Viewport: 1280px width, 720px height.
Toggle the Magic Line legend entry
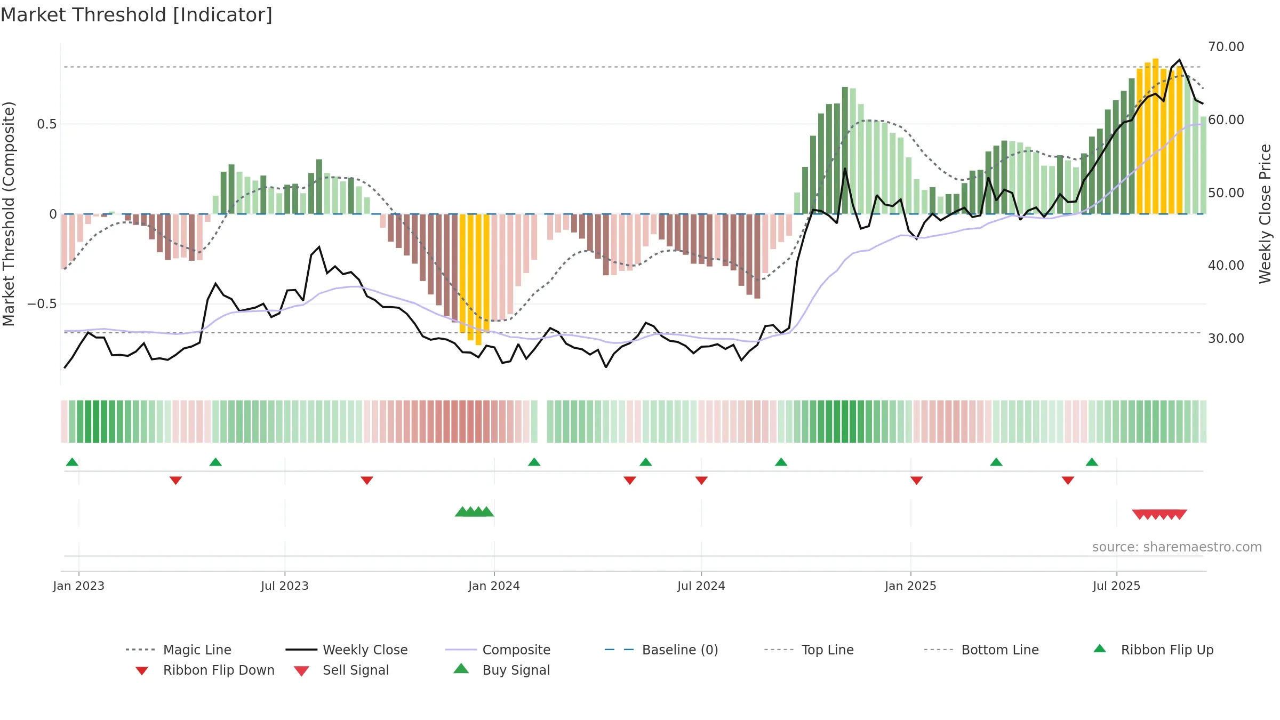(179, 650)
